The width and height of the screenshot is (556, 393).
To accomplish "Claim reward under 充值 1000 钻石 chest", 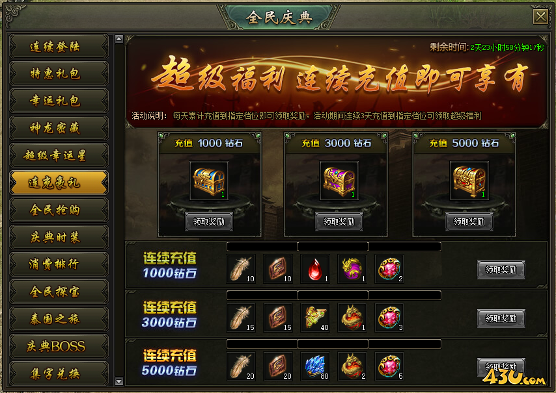I will (x=209, y=222).
